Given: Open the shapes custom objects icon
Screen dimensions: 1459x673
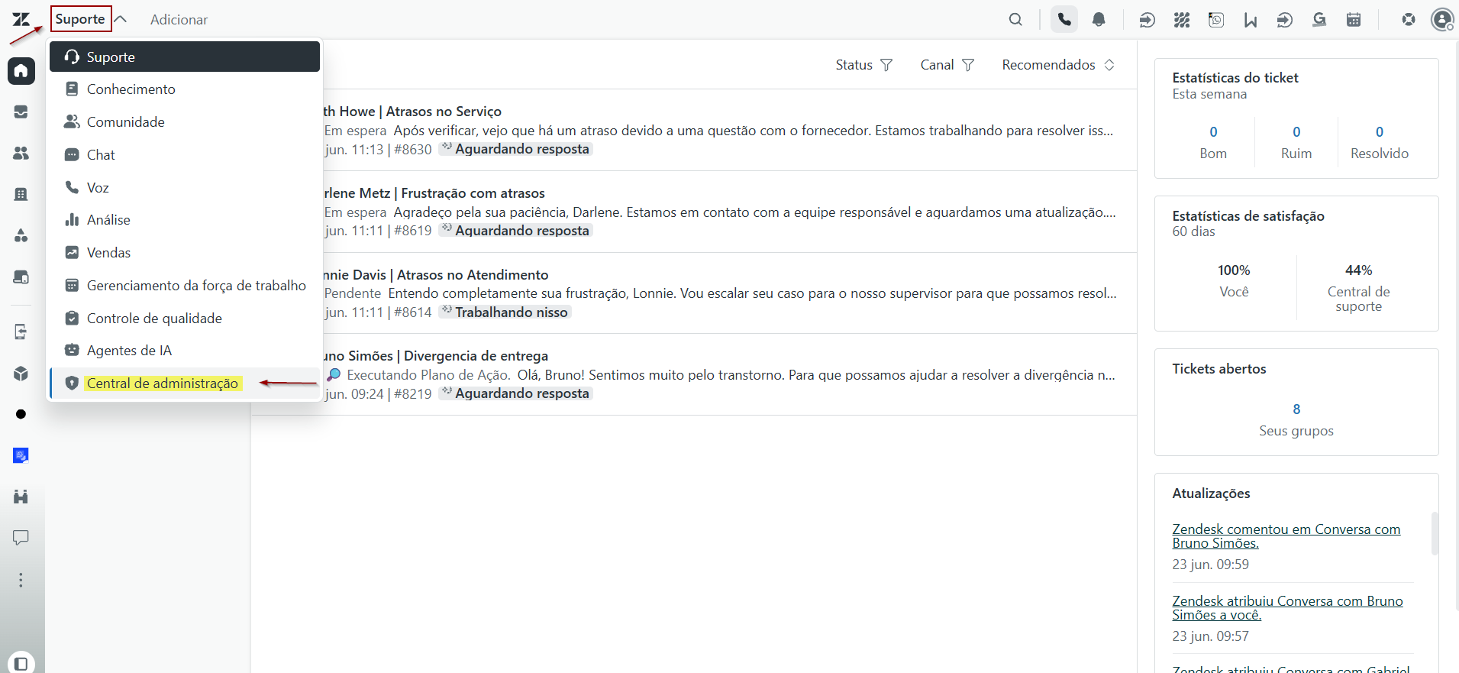Looking at the screenshot, I should coord(21,235).
